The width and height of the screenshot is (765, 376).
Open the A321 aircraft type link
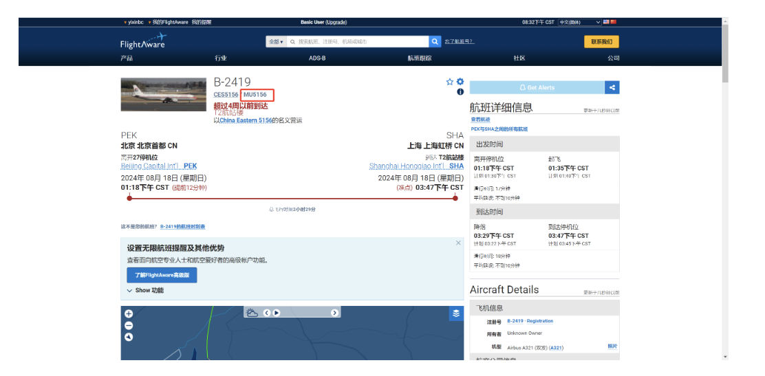pyautogui.click(x=556, y=348)
